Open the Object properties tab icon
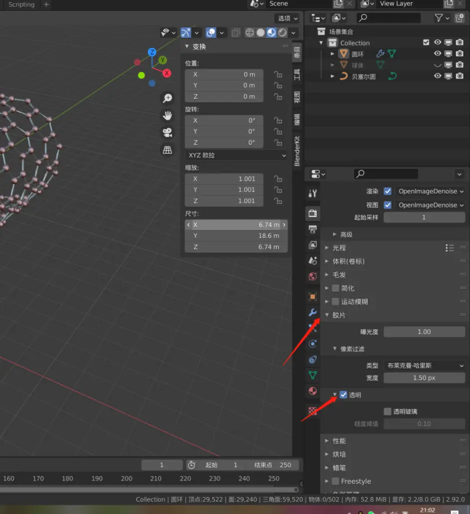 (x=312, y=297)
